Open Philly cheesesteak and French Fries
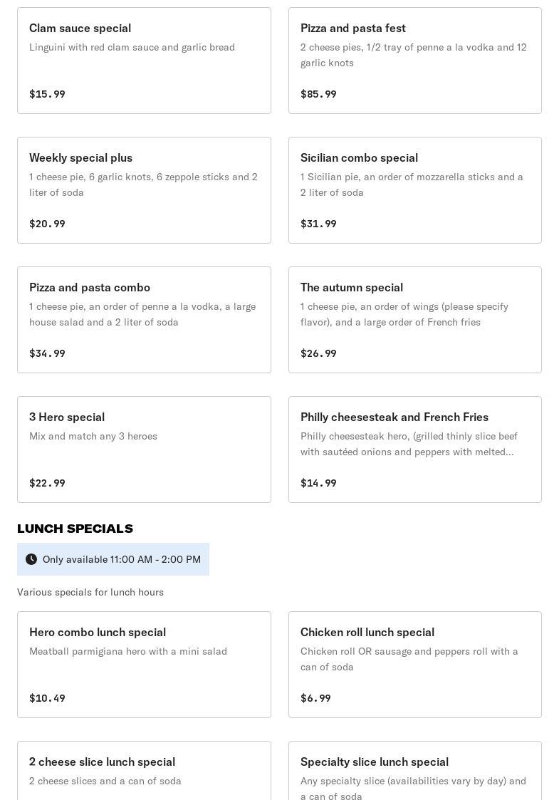The height and width of the screenshot is (800, 559). [414, 450]
